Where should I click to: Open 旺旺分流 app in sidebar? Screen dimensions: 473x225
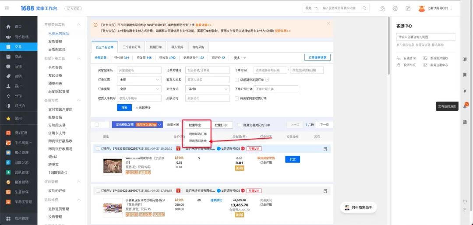18,162
